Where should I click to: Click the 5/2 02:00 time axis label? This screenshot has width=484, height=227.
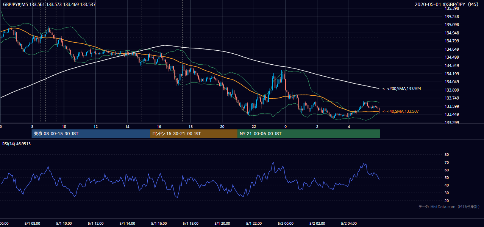pyautogui.click(x=317, y=224)
